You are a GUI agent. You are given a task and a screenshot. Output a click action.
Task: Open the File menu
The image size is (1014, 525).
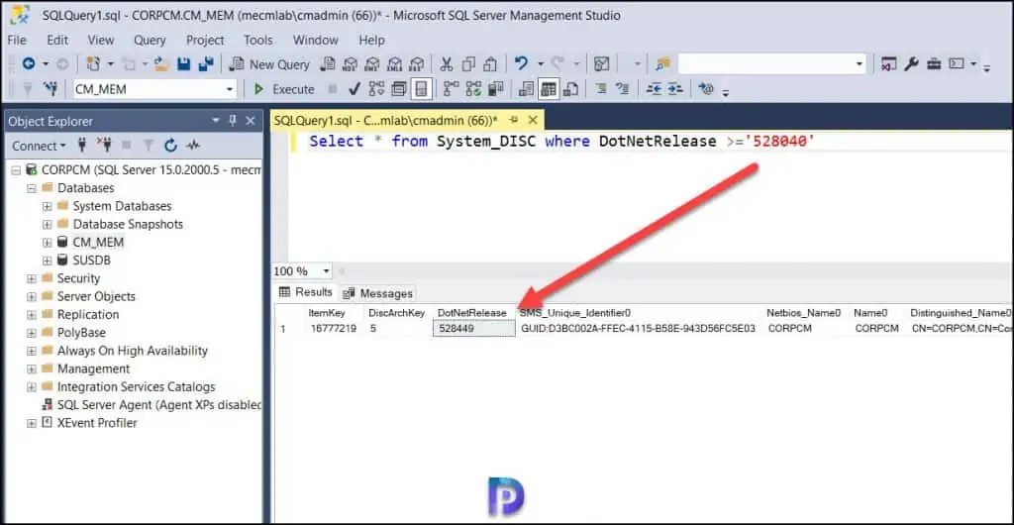pyautogui.click(x=17, y=40)
